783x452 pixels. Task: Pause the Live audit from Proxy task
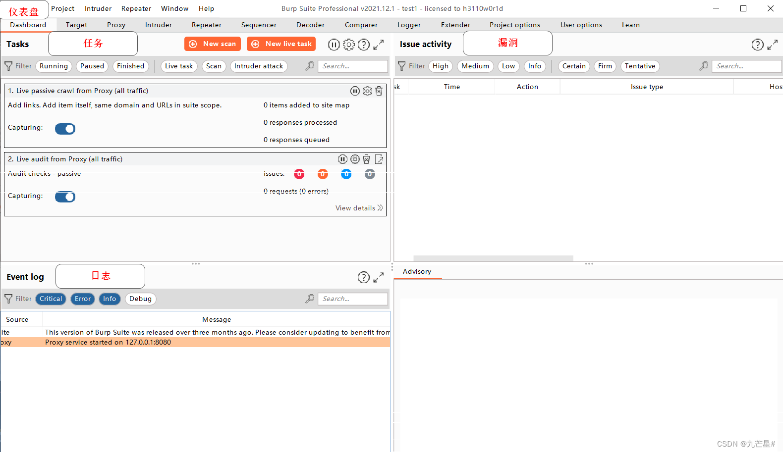click(342, 159)
